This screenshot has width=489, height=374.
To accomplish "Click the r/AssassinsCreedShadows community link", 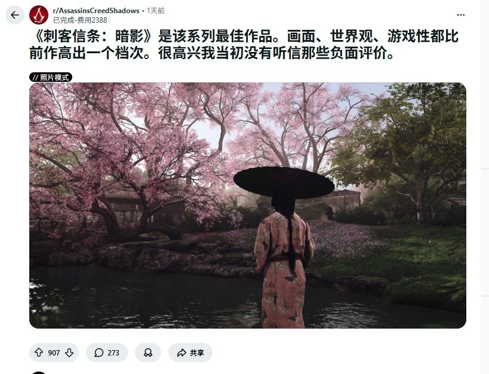I will tap(96, 11).
